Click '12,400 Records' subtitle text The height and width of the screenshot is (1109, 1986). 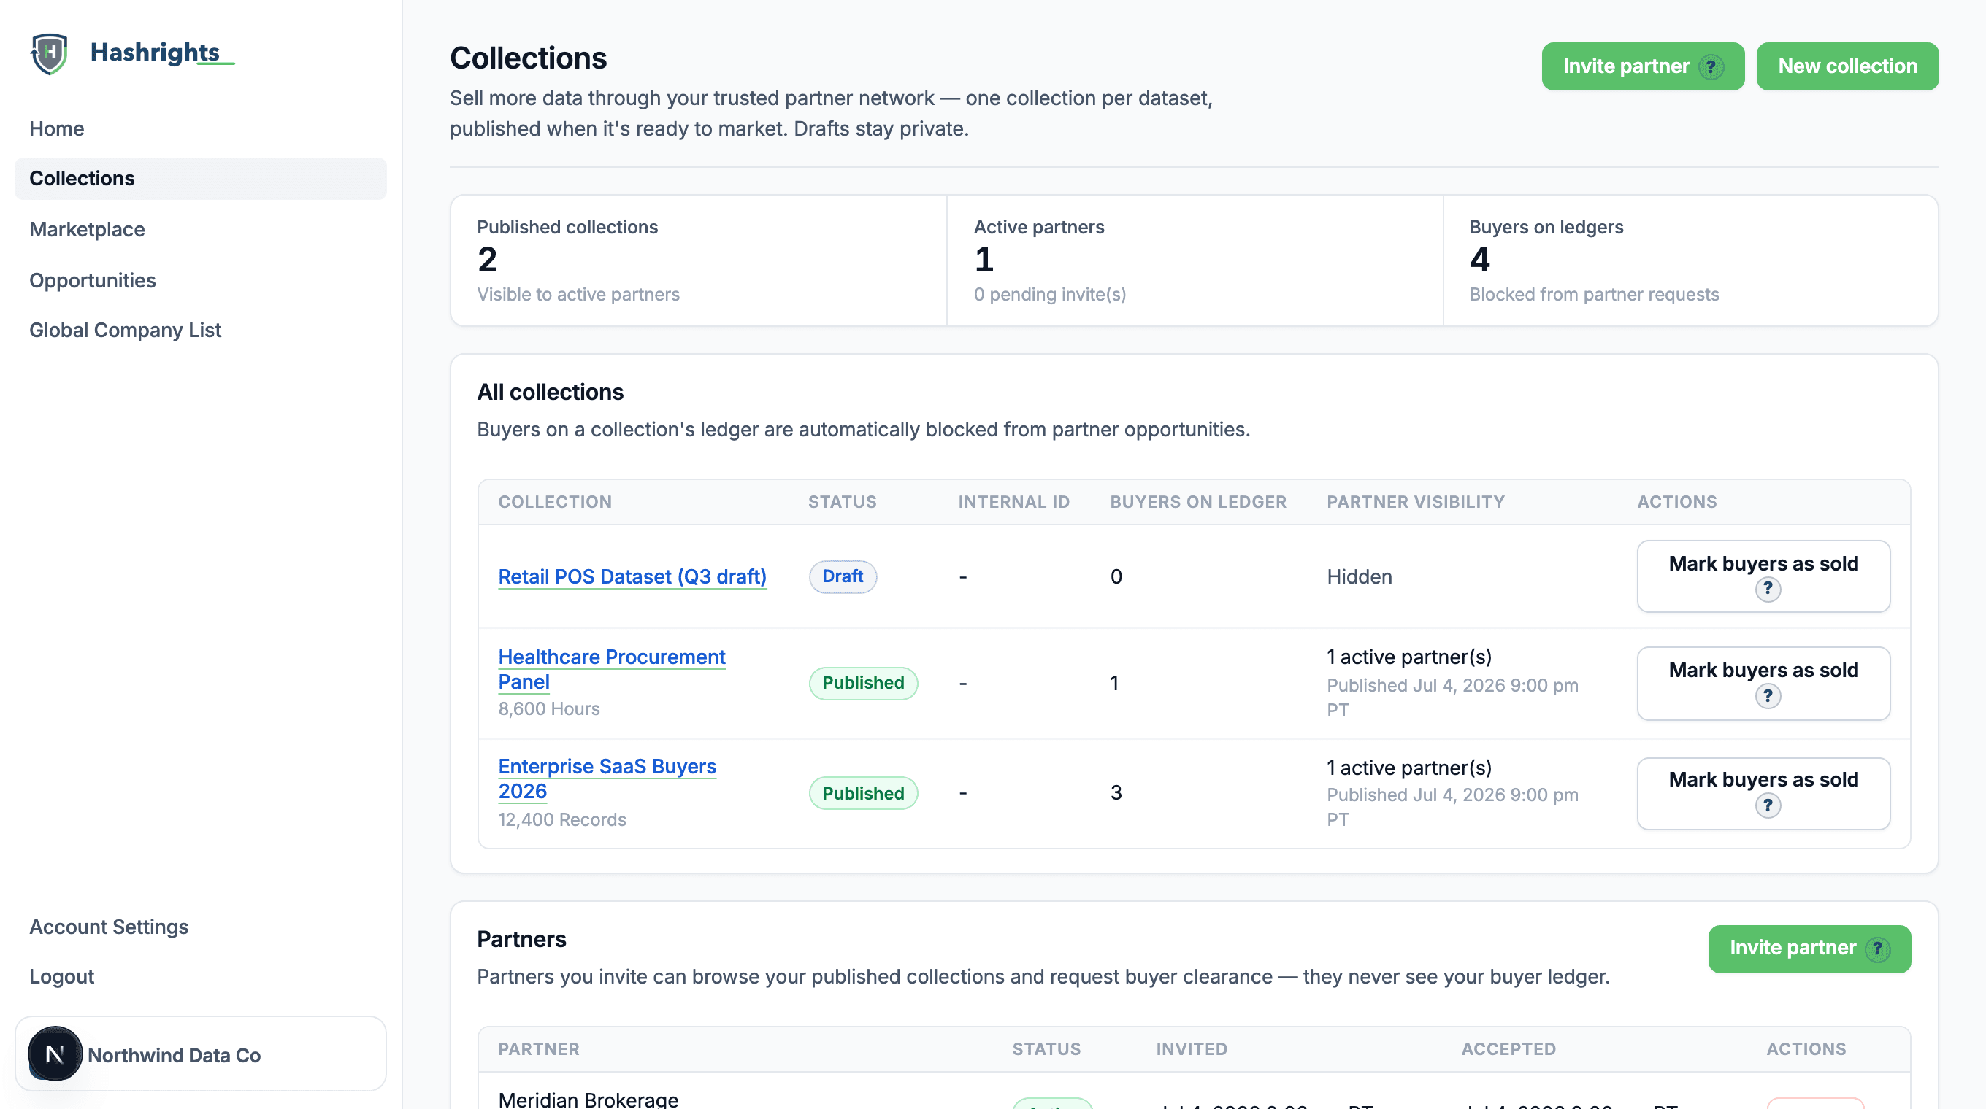(562, 819)
